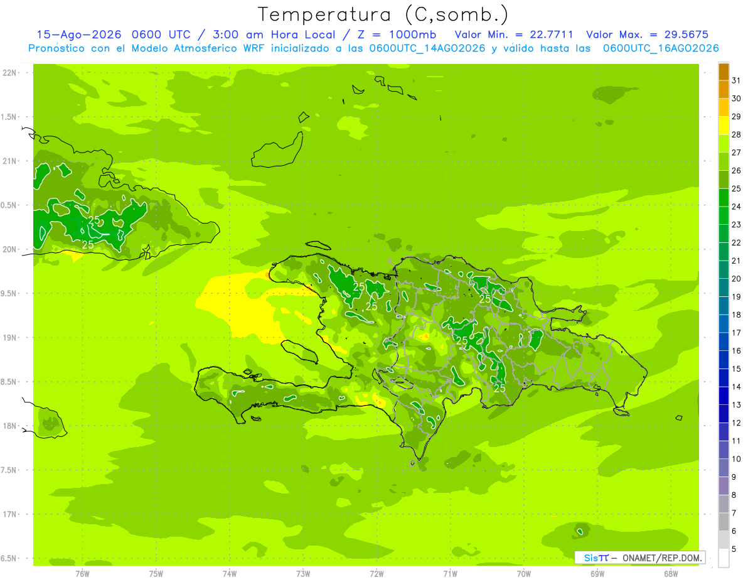
Task: Click the 68W longitude axis label
Action: point(671,573)
